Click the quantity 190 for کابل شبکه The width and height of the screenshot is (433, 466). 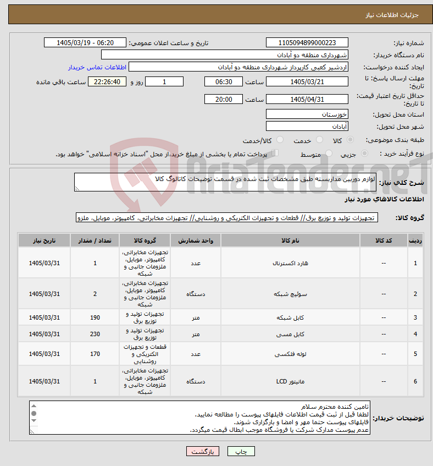[x=95, y=317]
